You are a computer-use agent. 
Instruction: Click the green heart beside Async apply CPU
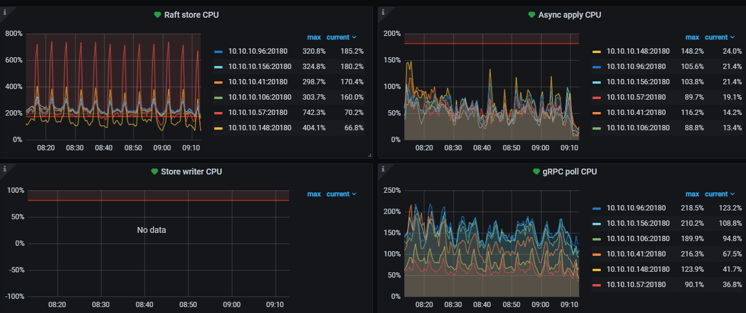(x=532, y=15)
